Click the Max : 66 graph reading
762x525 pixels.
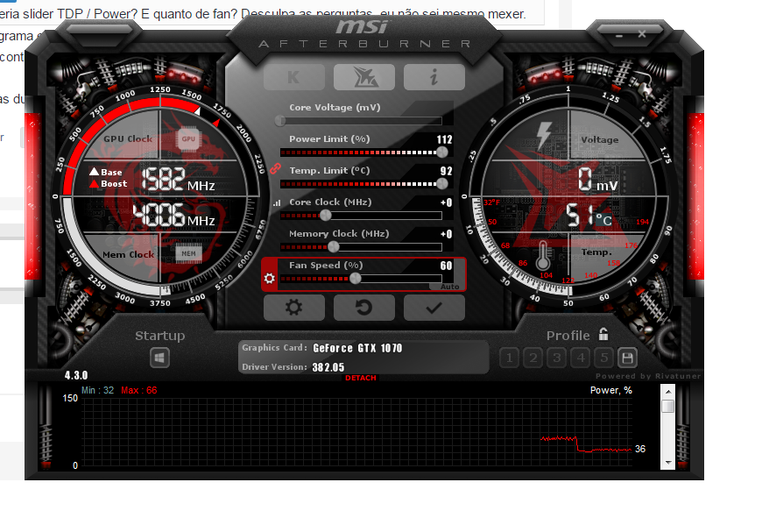tap(139, 390)
